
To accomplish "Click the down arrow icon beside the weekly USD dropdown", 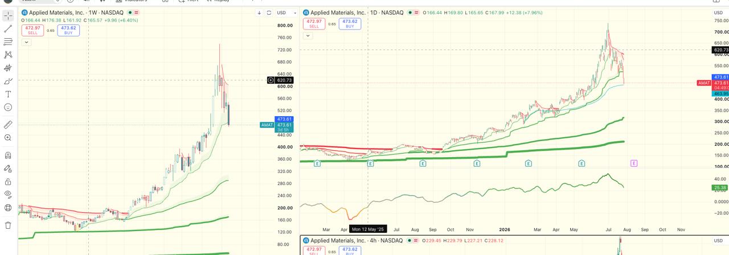I will pyautogui.click(x=260, y=13).
